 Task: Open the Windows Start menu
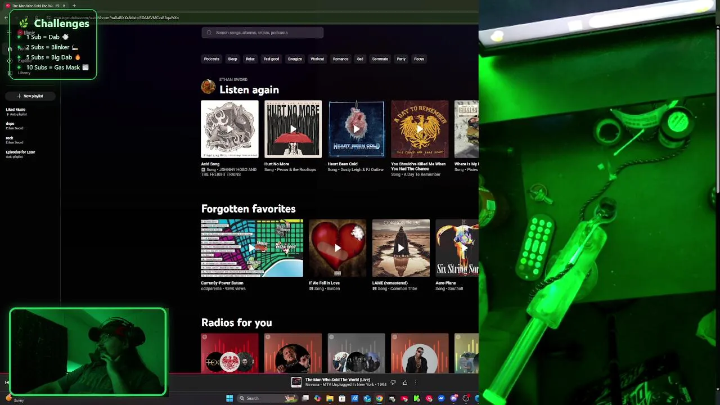(x=229, y=398)
